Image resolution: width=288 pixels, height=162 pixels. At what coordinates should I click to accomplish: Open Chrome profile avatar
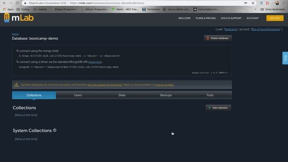pos(277,3)
